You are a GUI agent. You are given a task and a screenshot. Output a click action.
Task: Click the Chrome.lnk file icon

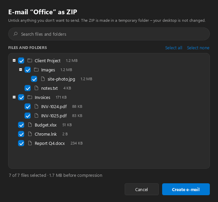[x=30, y=134]
